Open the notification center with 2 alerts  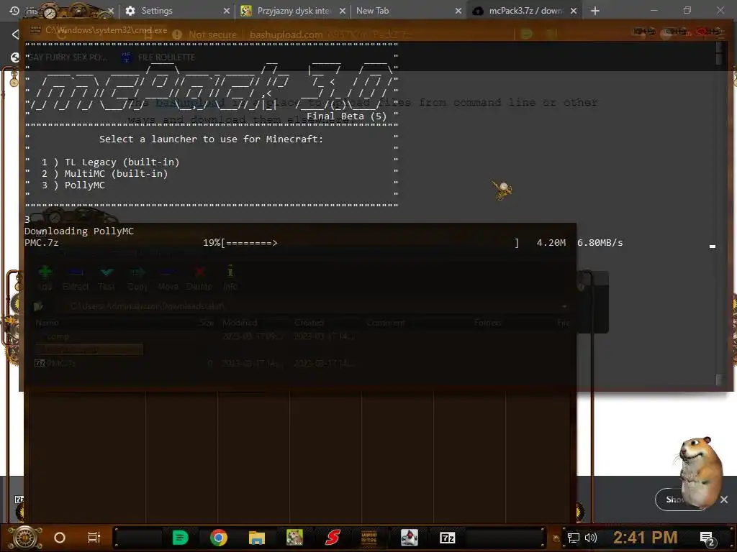click(x=707, y=539)
